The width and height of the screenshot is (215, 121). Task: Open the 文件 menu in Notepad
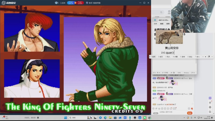tap(155, 24)
